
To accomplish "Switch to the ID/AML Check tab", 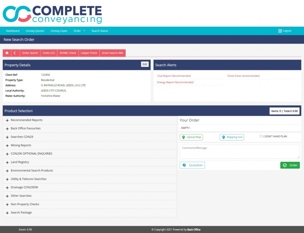I will click(x=68, y=53).
